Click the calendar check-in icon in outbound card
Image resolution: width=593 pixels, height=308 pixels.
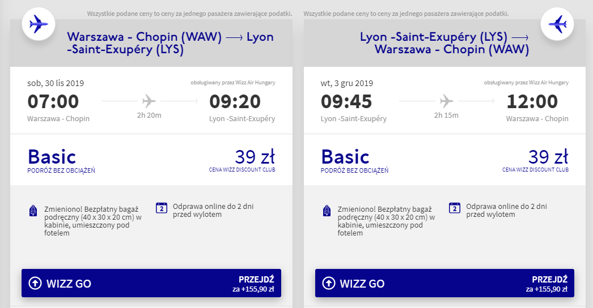point(162,208)
